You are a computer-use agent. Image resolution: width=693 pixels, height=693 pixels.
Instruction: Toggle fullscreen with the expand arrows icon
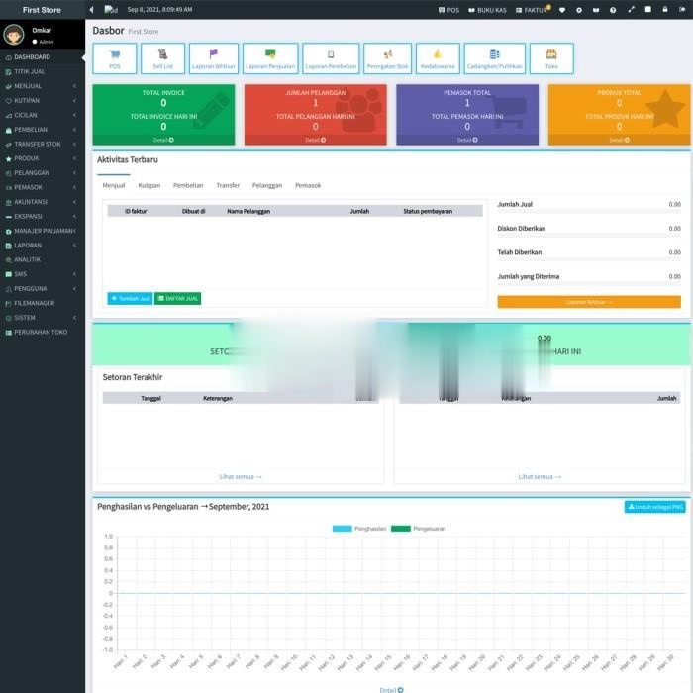tap(631, 10)
